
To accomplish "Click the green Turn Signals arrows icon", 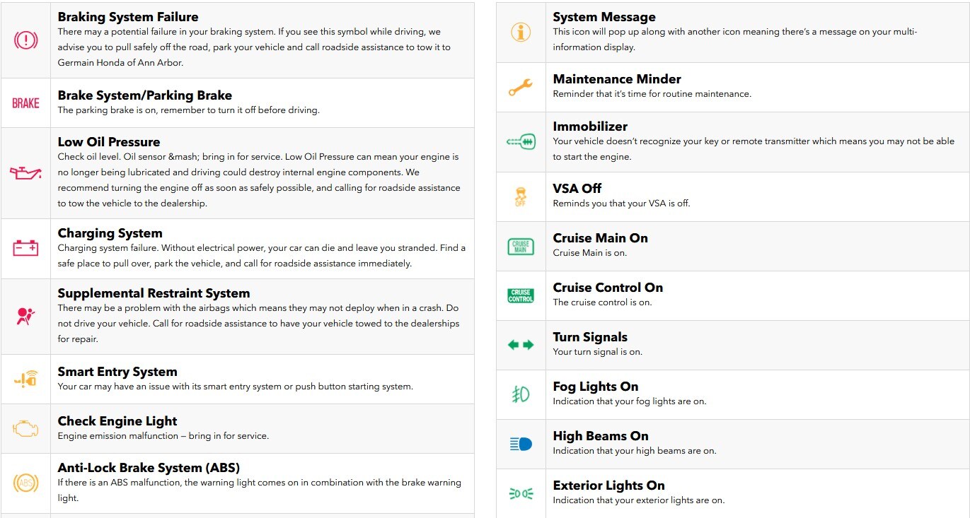I will tap(521, 345).
